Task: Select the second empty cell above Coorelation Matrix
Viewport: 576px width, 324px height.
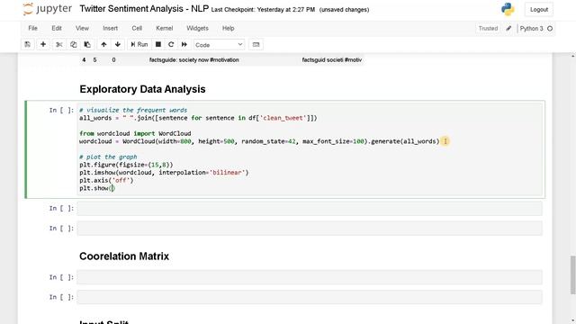Action: 310,228
